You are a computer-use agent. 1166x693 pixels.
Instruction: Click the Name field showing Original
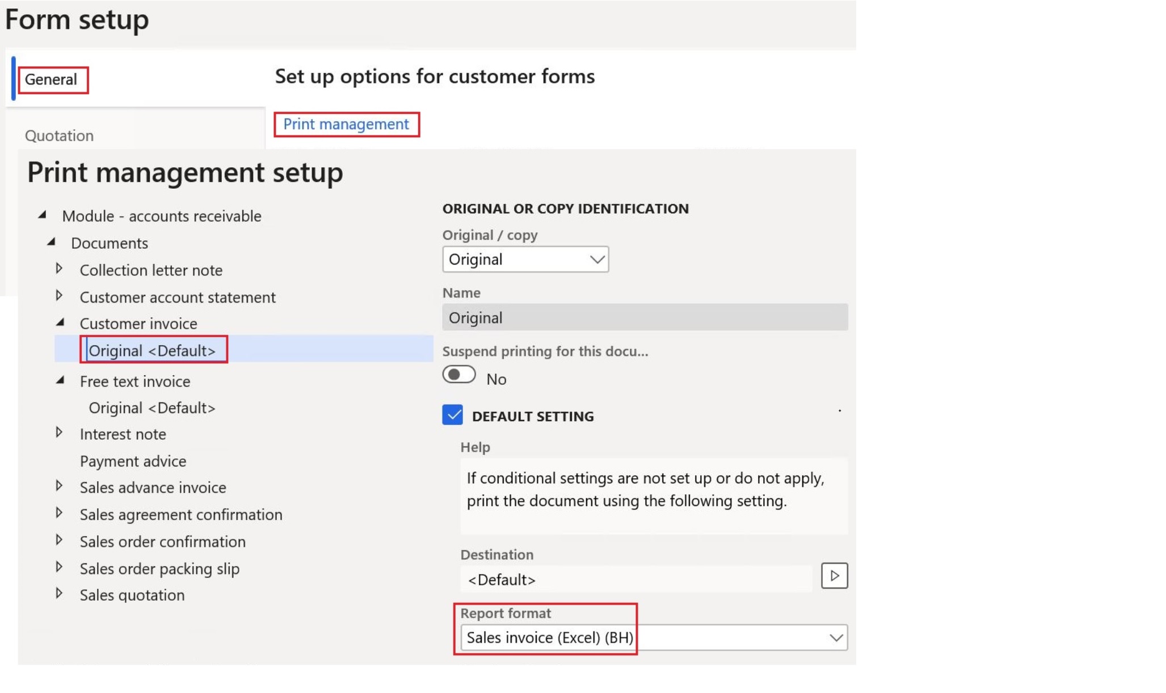(x=645, y=318)
